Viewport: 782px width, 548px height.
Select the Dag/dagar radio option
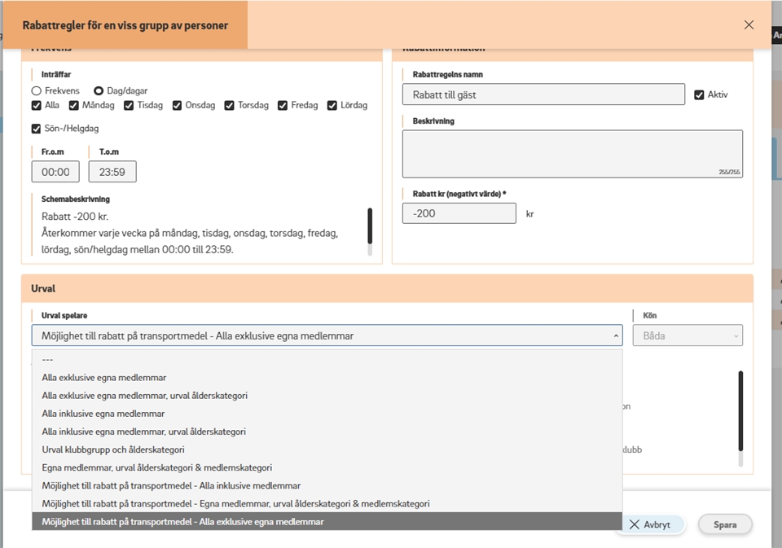(99, 91)
